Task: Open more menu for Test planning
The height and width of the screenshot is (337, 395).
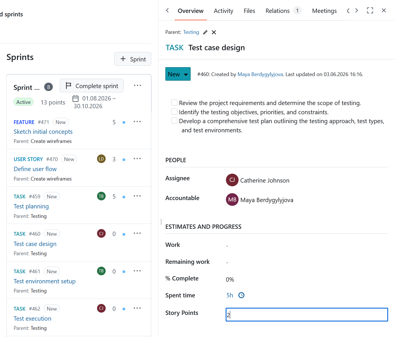Action: pos(137,196)
